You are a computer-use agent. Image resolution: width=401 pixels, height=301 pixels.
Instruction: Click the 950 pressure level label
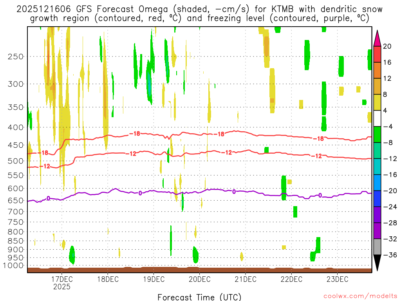(x=16, y=258)
